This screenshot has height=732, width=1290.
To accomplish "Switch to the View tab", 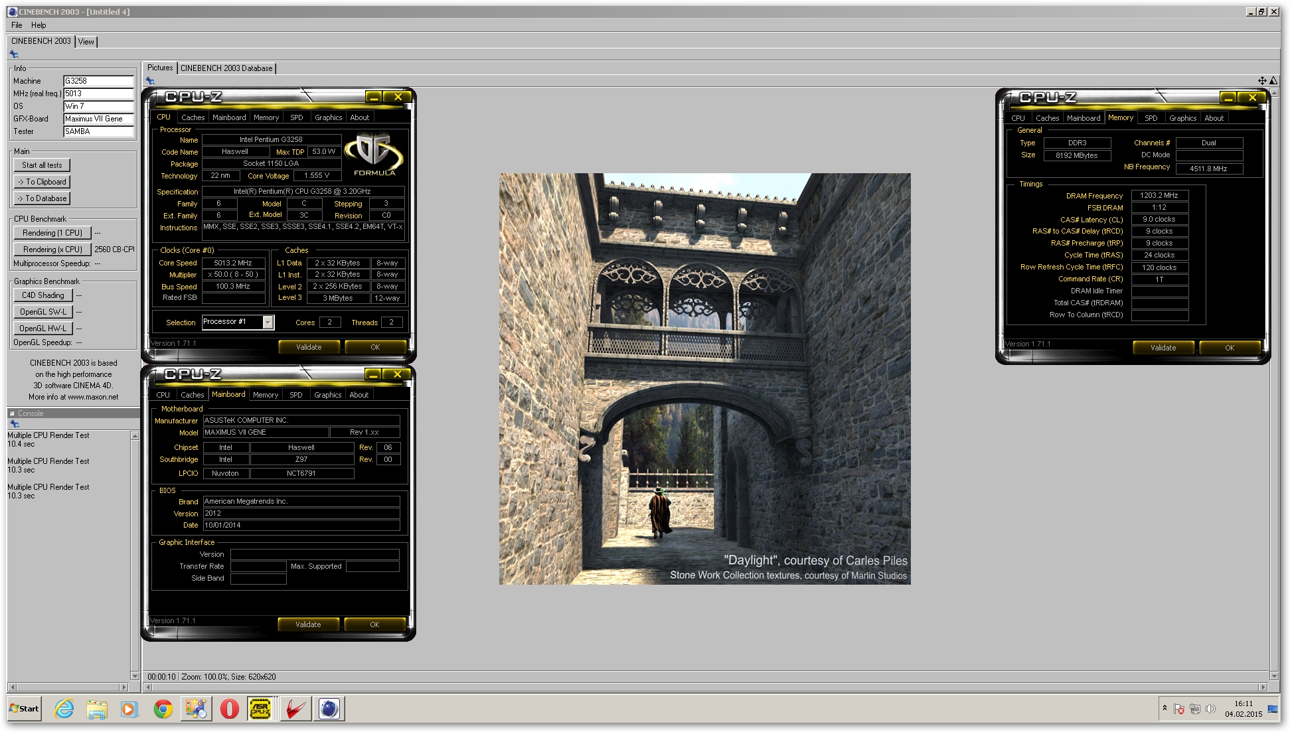I will (x=86, y=42).
